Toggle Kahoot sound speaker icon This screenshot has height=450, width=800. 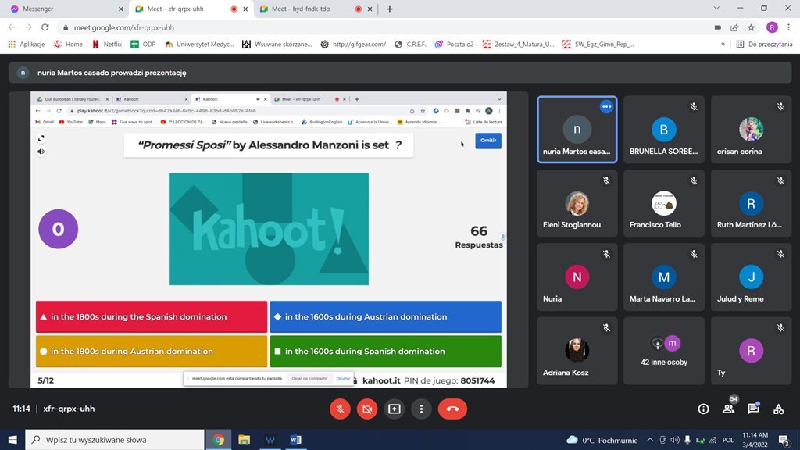pos(41,152)
